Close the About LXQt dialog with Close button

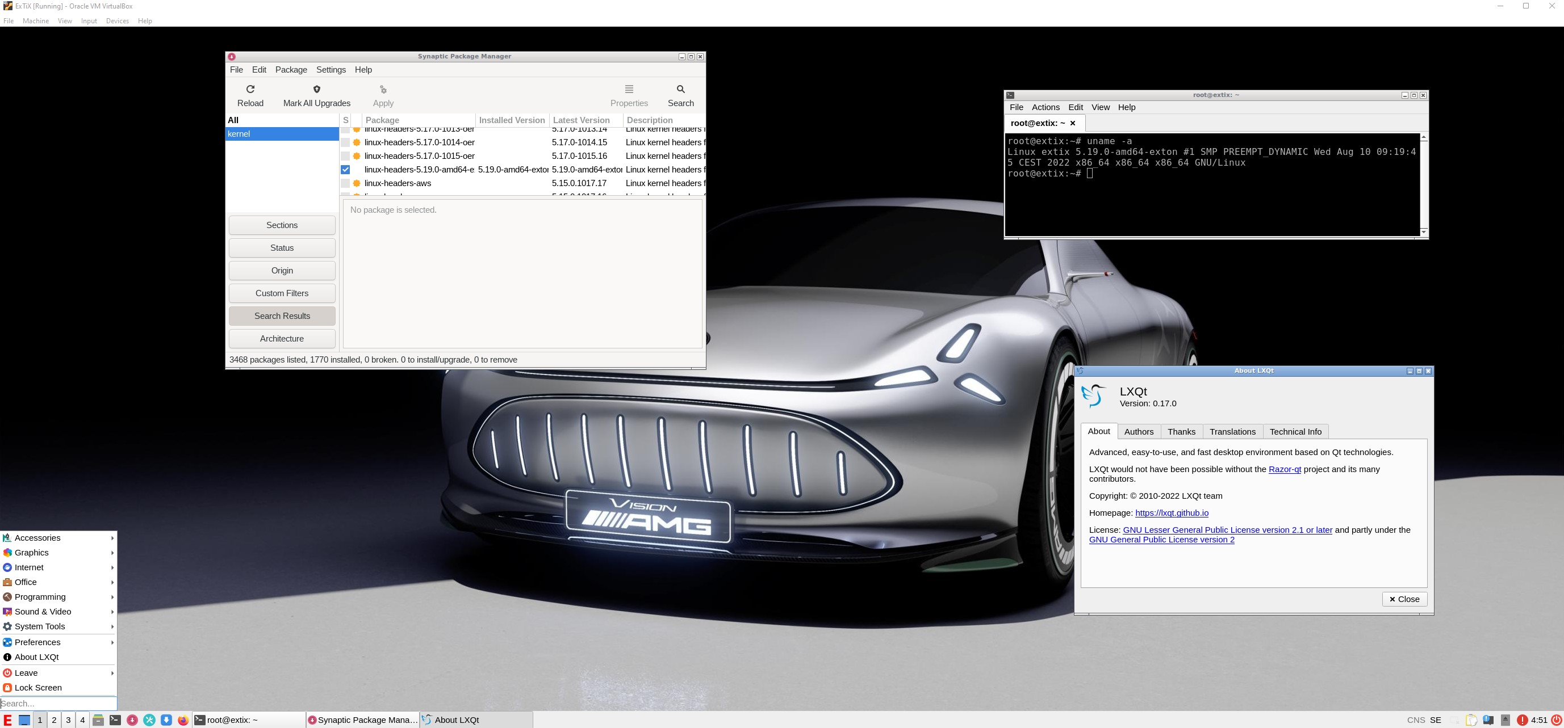pos(1404,599)
